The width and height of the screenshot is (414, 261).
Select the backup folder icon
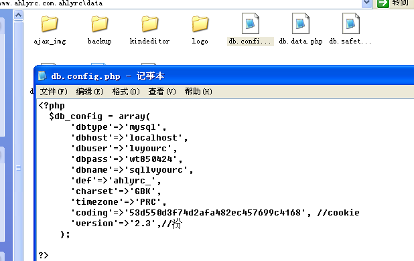pyautogui.click(x=100, y=23)
